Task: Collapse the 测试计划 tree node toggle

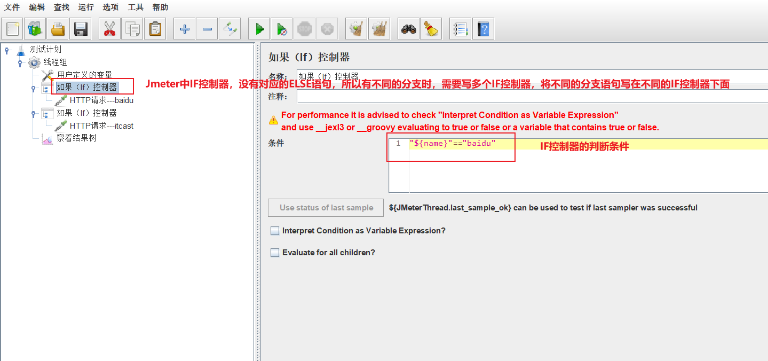Action: click(x=7, y=50)
